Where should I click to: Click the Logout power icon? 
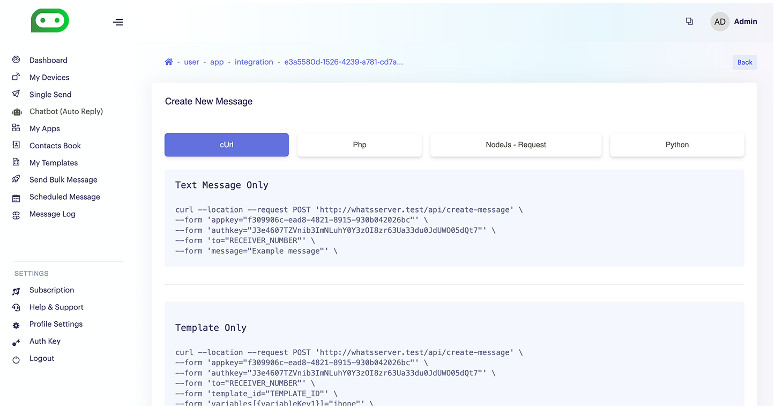point(16,359)
